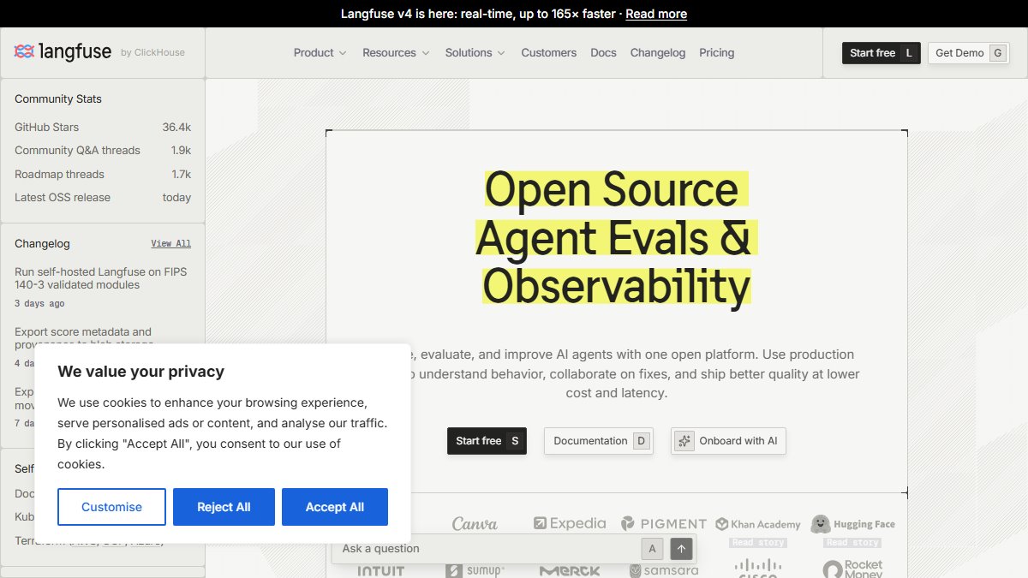Click Read more in the announcement banner
Image resolution: width=1028 pixels, height=578 pixels.
[656, 14]
